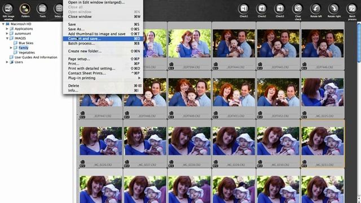
Task: Click the Clear check toolbar icon
Action: tap(298, 9)
